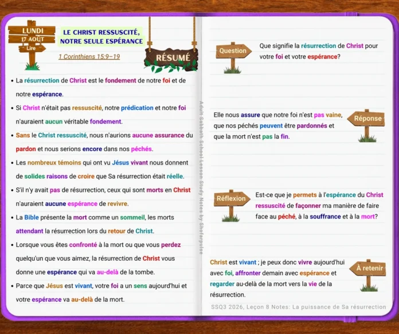Click the footer 'SSQ3 2026, Leçon 8 Notes'
Screen dimensions: 399x334
point(251,307)
